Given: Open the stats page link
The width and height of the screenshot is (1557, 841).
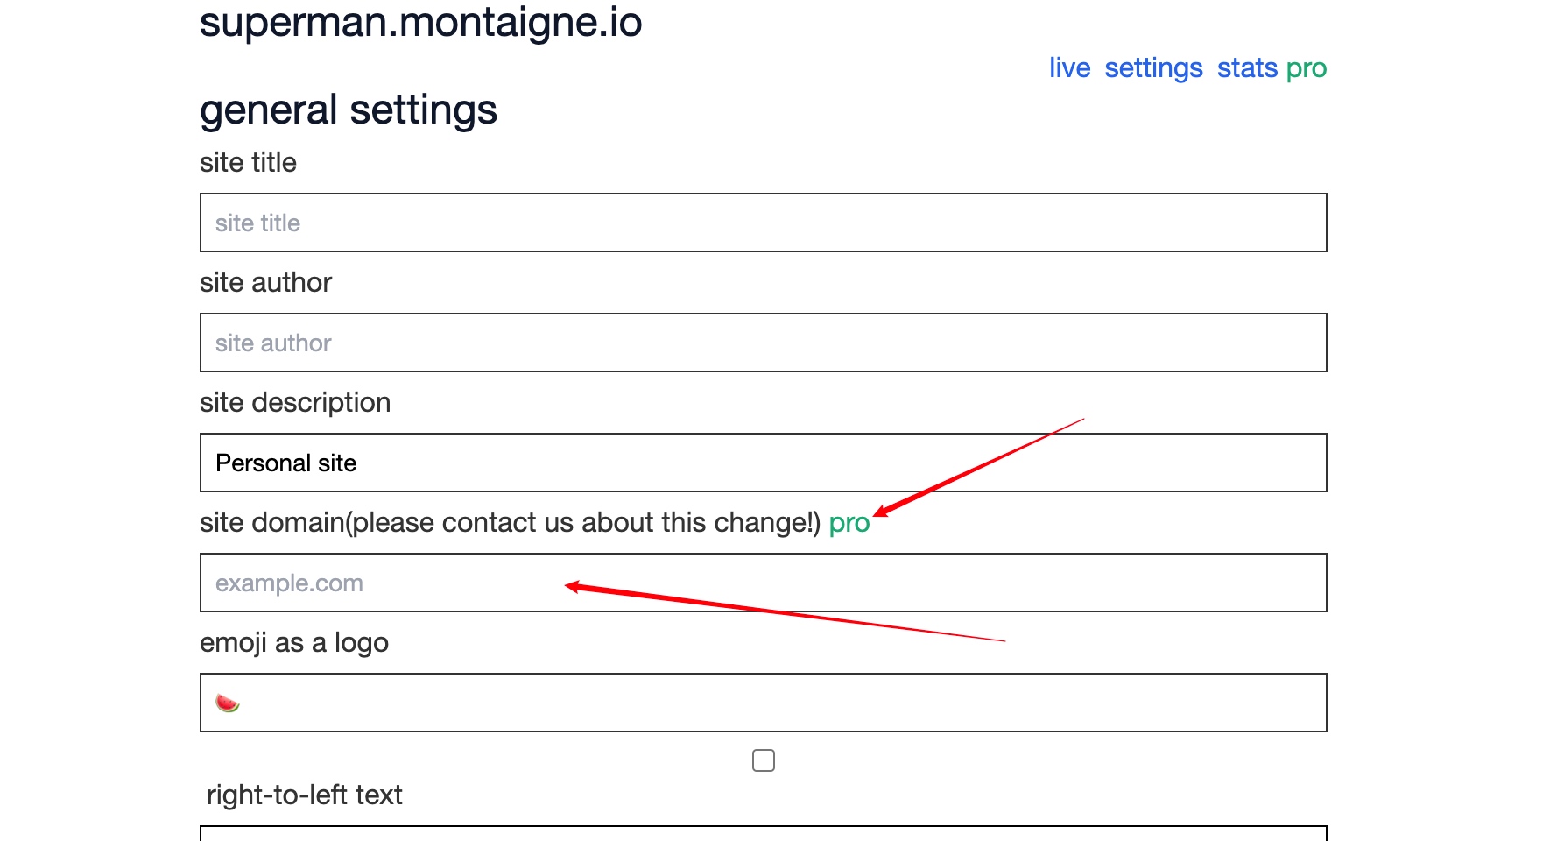Looking at the screenshot, I should (x=1247, y=67).
